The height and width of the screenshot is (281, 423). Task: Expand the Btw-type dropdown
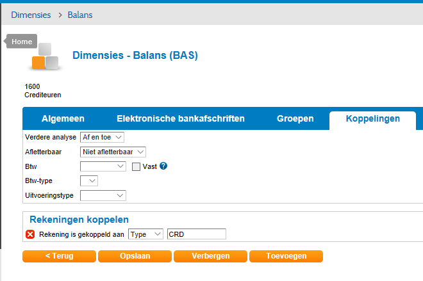(x=88, y=181)
